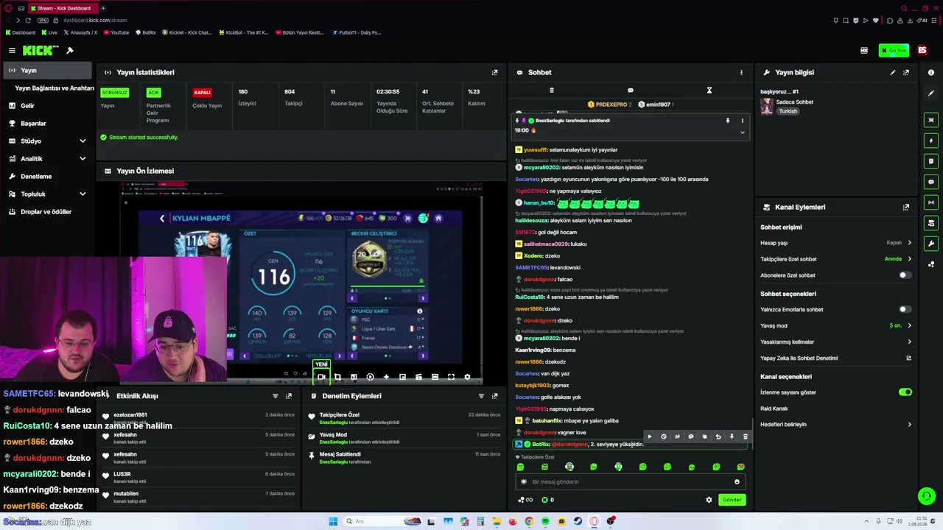This screenshot has width=943, height=530.
Task: Click the crop icon under stream preview
Action: tap(337, 377)
